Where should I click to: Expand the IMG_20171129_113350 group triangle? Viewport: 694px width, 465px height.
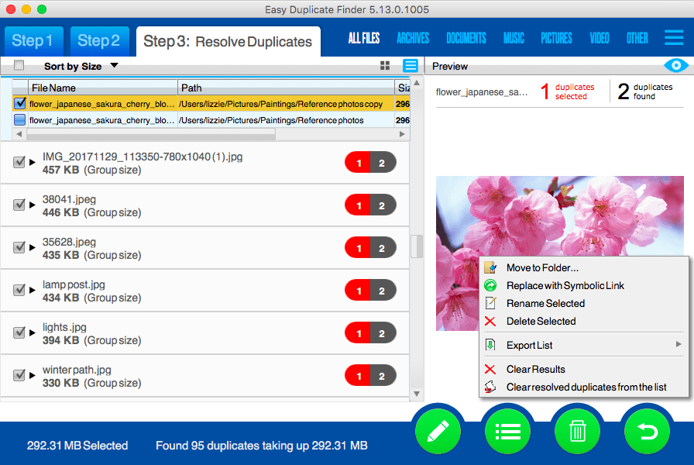pos(33,162)
